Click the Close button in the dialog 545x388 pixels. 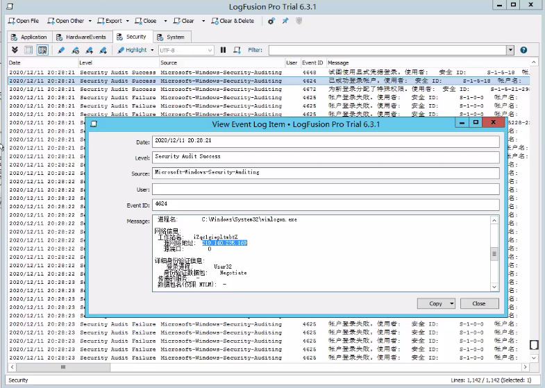[478, 303]
